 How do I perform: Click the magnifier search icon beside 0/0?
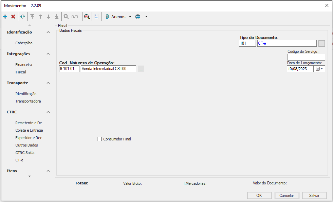[66, 17]
